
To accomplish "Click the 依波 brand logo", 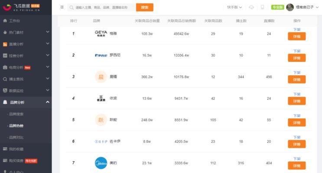I will tap(101, 98).
